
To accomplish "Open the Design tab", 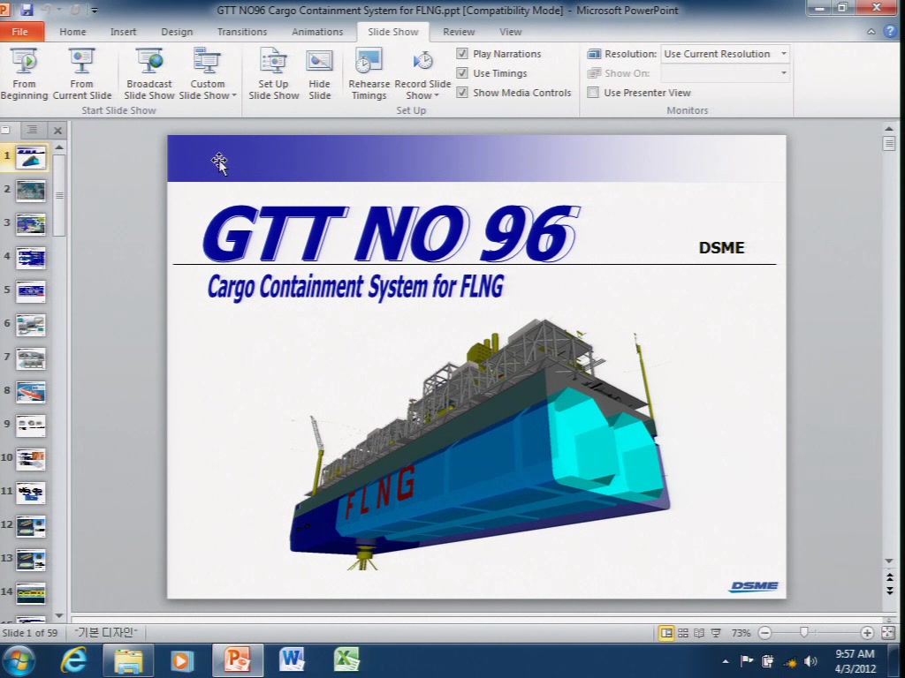I will (177, 32).
